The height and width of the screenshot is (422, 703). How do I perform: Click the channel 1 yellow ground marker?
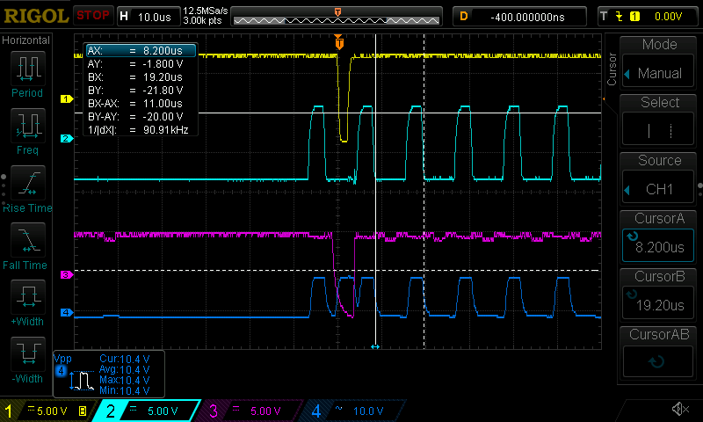pos(67,98)
